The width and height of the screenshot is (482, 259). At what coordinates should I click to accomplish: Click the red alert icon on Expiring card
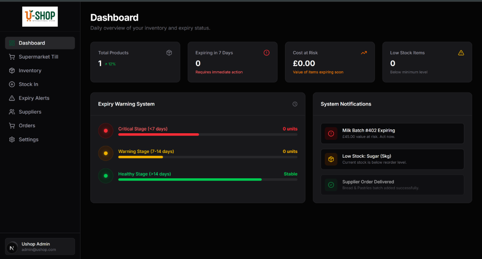tap(266, 53)
